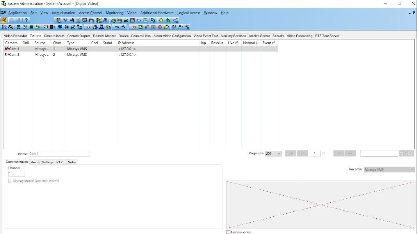Click the next page arrow button
Screen dimensions: 417x234
(x=339, y=153)
